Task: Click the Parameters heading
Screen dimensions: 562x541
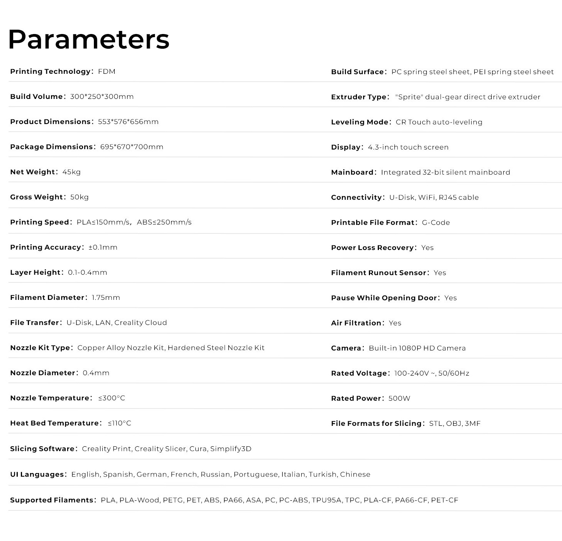Action: [89, 39]
